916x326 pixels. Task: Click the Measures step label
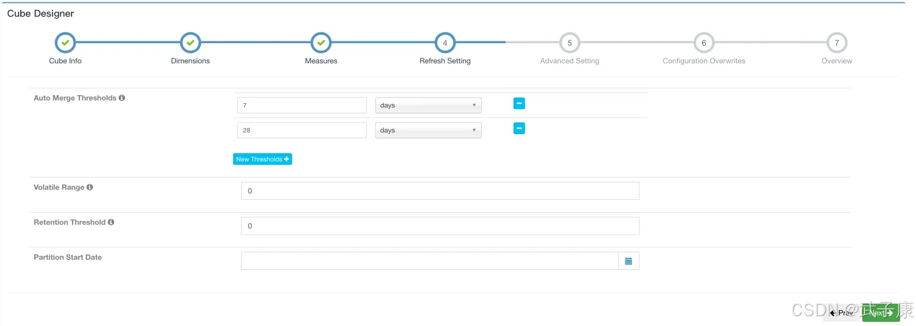[321, 61]
